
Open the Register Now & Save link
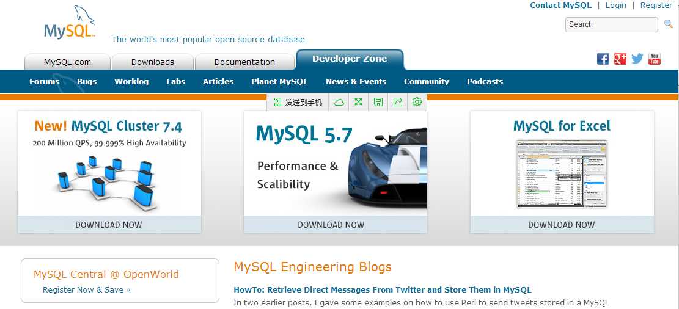[x=87, y=290]
